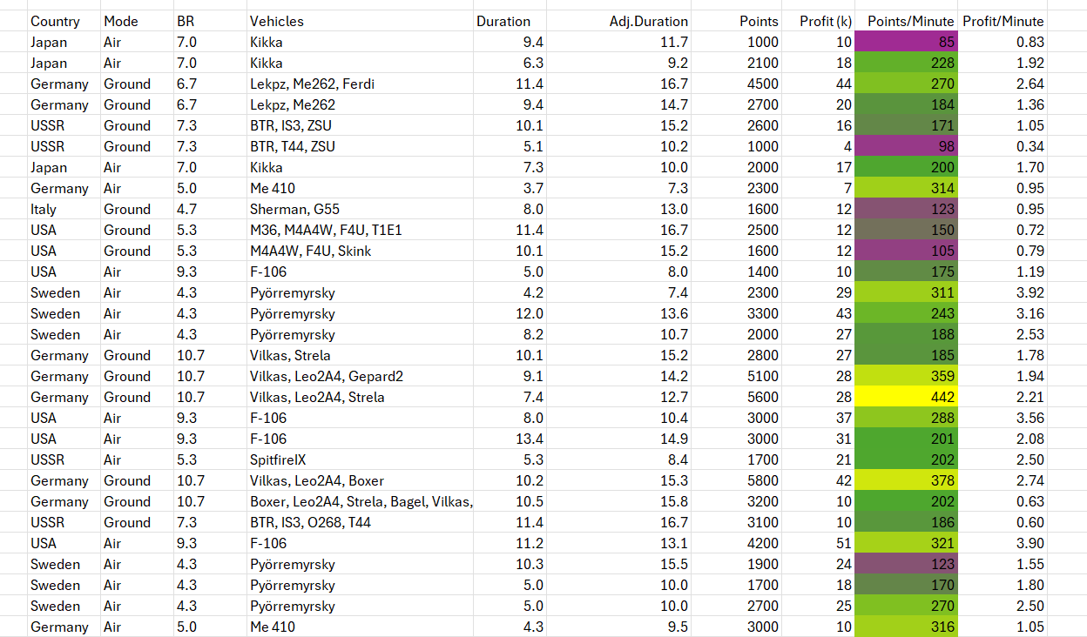Select the Duration cell showing 12.0
The width and height of the screenshot is (1087, 637).
pos(510,313)
